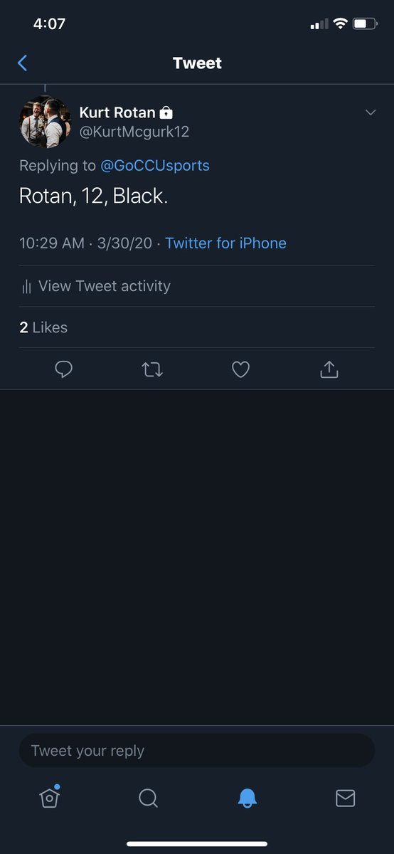Image resolution: width=394 pixels, height=854 pixels.
Task: Go to the Home tab icon
Action: [x=49, y=797]
